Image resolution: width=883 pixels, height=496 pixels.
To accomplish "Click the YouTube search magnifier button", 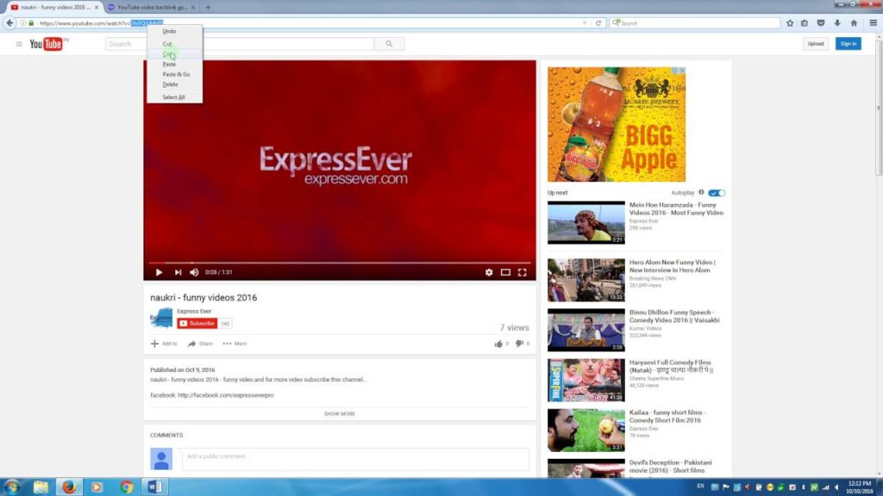I will (x=389, y=44).
